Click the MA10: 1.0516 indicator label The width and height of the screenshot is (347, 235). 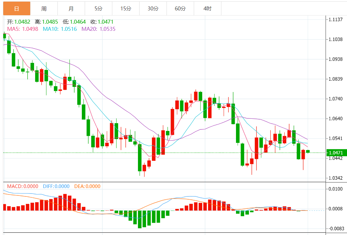(x=60, y=29)
